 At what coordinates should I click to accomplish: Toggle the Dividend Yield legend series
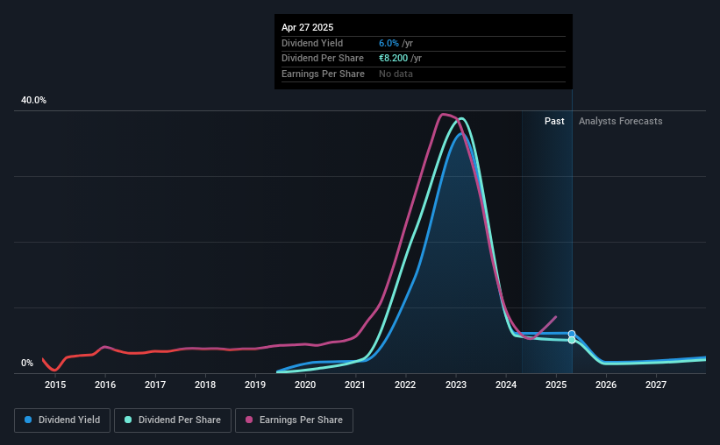click(62, 420)
